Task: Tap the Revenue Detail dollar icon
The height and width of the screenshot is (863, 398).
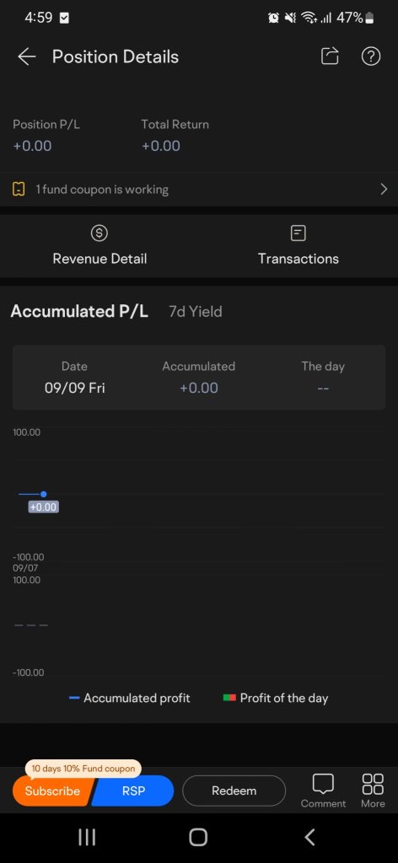Action: 99,233
